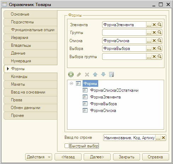Click the Справка button
173x164 pixels.
pyautogui.click(x=156, y=157)
